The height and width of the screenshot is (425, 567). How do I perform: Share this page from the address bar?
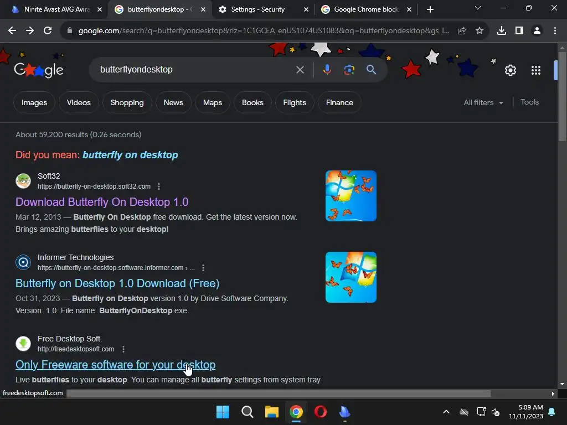(462, 31)
